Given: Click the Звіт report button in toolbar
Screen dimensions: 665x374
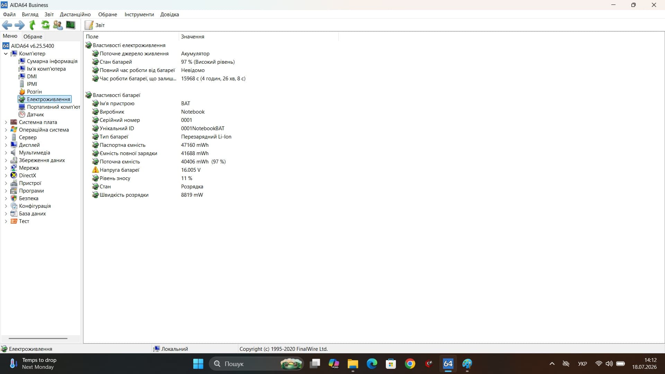Looking at the screenshot, I should [x=95, y=25].
